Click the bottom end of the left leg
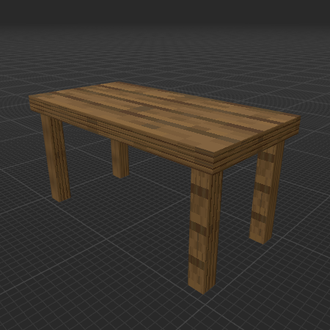330x330 pixels. [62, 199]
